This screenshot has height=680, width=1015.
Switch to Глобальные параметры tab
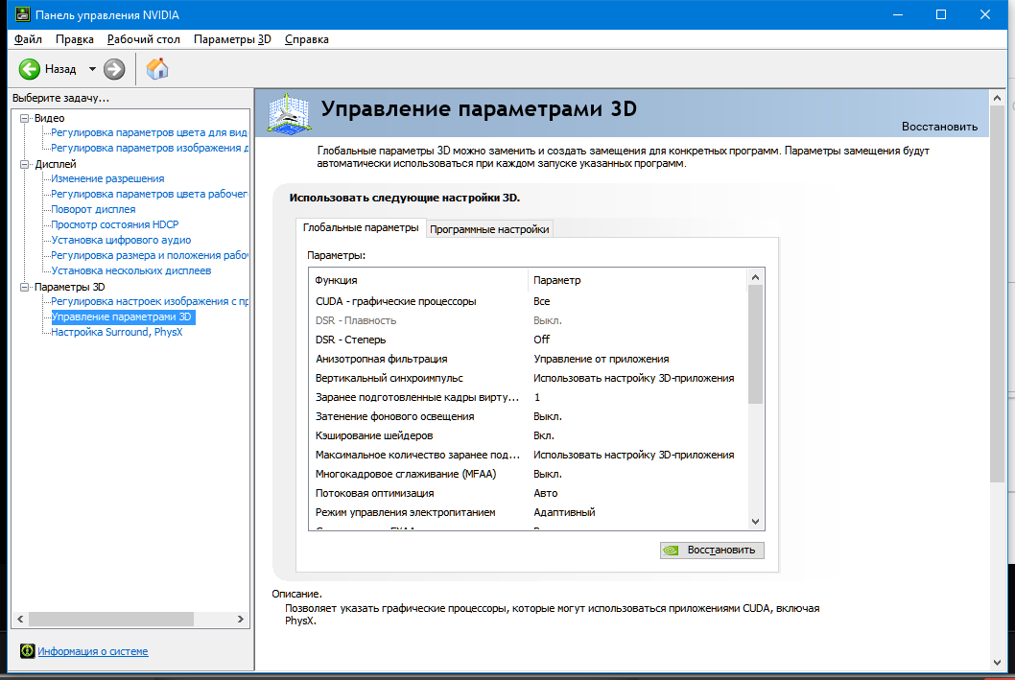(361, 227)
